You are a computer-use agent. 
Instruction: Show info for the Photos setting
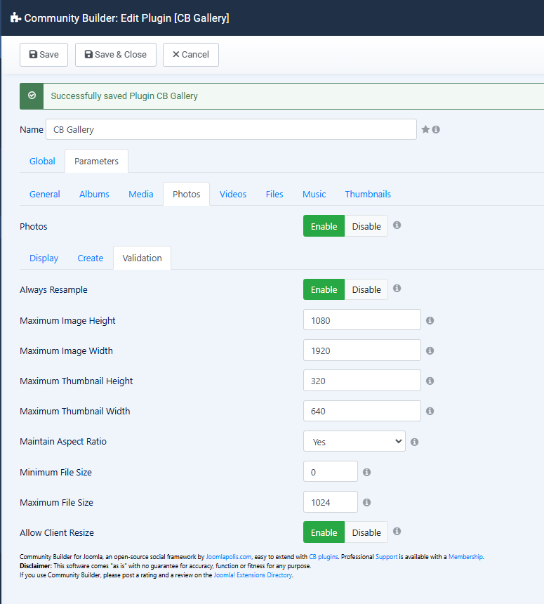(x=397, y=225)
